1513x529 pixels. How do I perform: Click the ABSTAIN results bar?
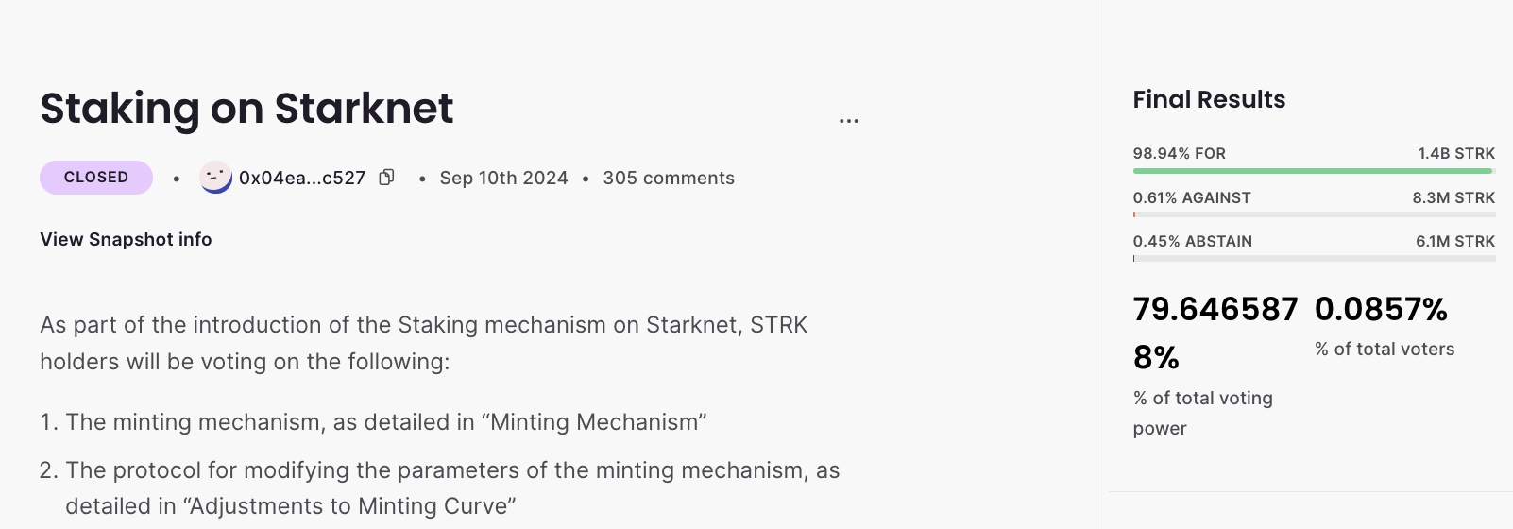coord(1313,258)
